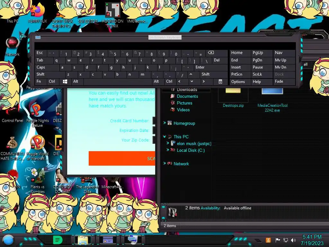Open Plants vs Zombies desktop shortcut

[x=37, y=181]
